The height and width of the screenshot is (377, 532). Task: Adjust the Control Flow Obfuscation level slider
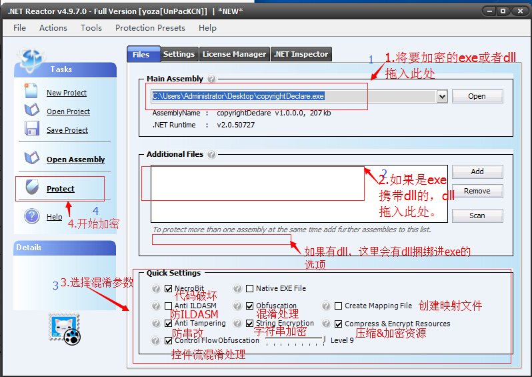pyautogui.click(x=324, y=340)
